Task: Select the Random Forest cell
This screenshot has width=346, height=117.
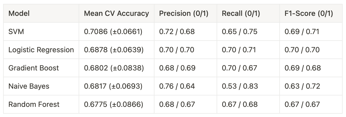Action: [x=34, y=104]
